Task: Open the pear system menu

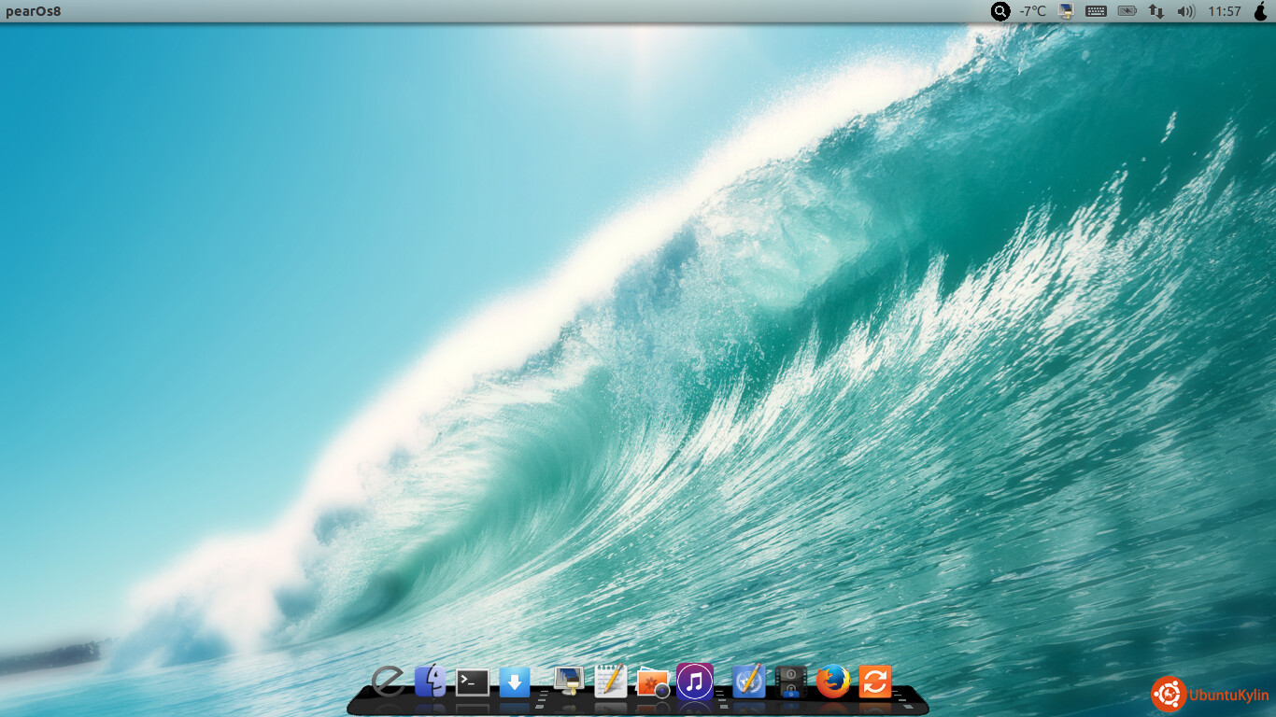Action: 1260,11
